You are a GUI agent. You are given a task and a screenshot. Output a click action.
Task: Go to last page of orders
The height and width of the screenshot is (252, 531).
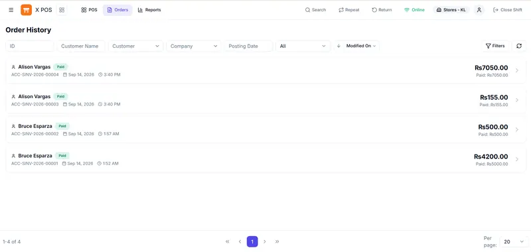[x=277, y=241]
